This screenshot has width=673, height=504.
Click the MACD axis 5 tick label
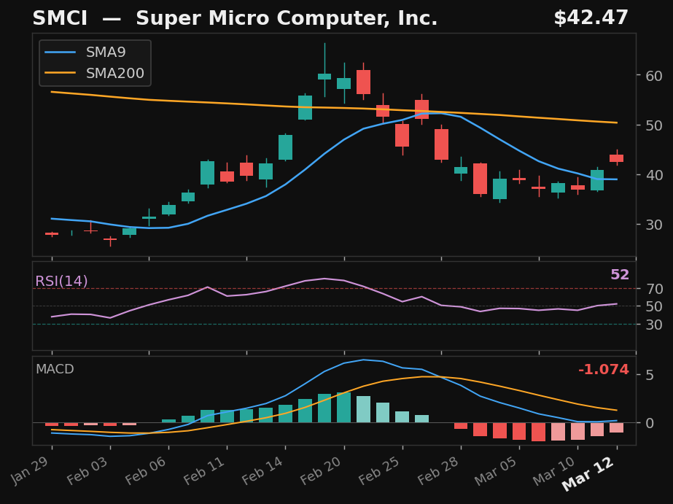coord(650,375)
